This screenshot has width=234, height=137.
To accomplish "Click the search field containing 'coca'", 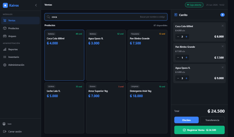I will pos(106,17).
